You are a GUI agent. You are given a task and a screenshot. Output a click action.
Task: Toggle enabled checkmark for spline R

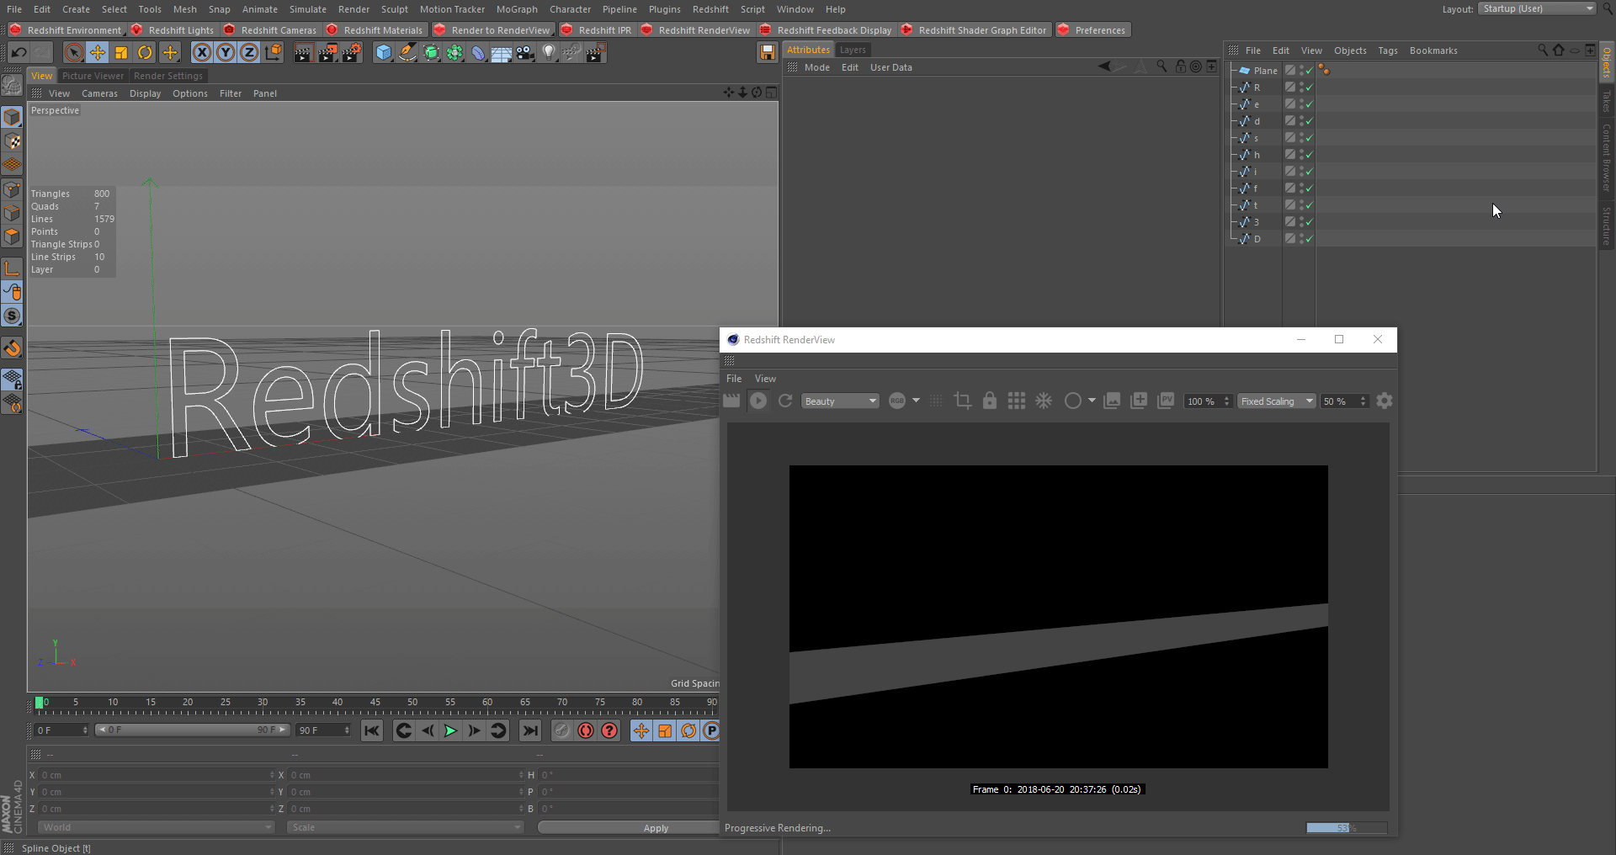point(1310,88)
